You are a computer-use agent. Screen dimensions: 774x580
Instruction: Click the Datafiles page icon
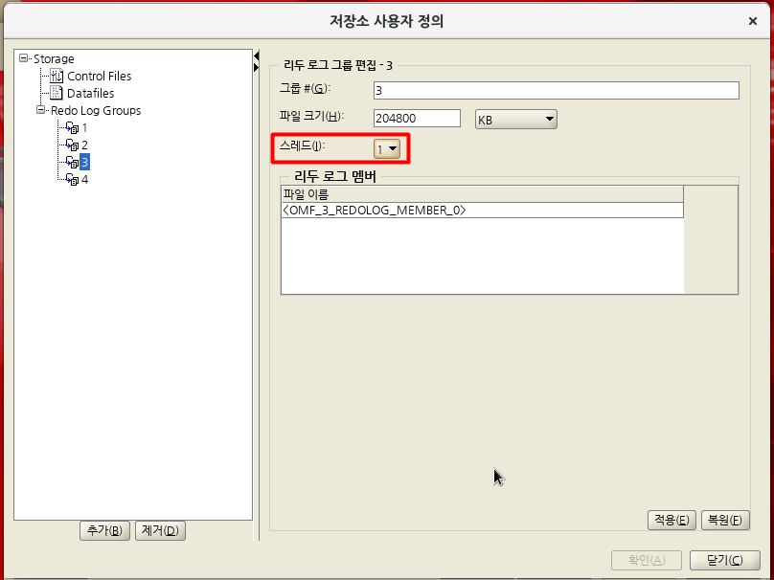pos(57,93)
